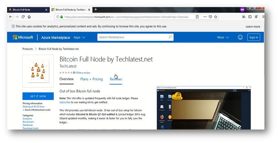278x143 pixels.
Task: Close the Bitcoin Full Node tab
Action: 46,10
